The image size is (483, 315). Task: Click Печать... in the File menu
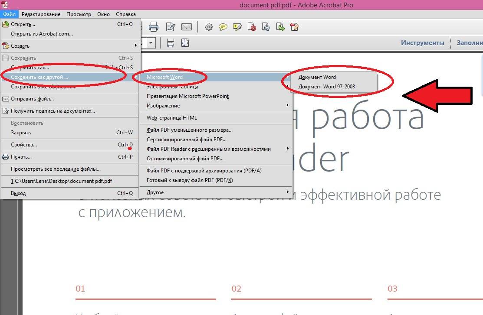tap(21, 157)
